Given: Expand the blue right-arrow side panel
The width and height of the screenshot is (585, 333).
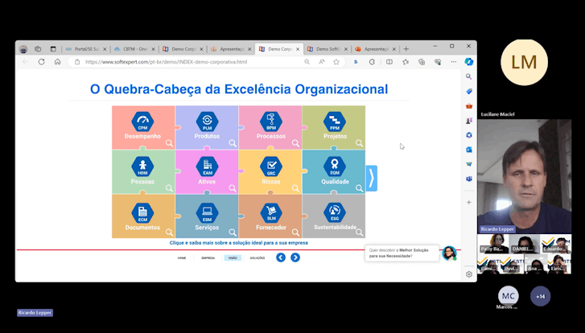Looking at the screenshot, I should click(x=371, y=178).
